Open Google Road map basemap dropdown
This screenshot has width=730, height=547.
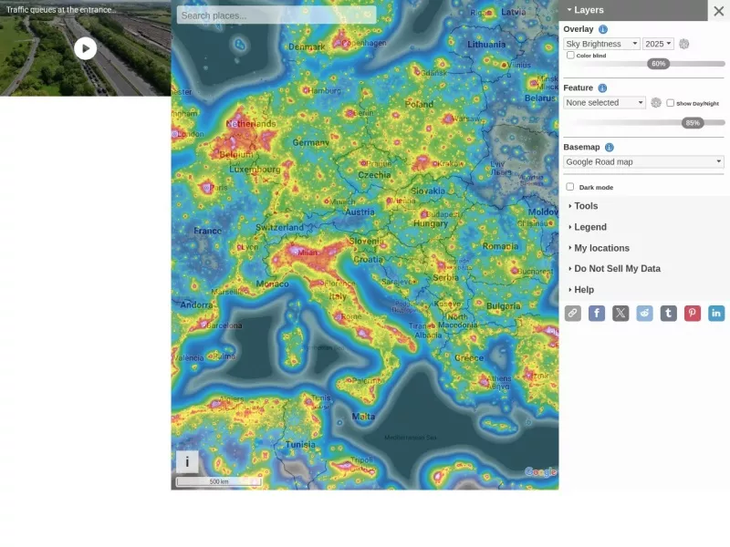click(x=643, y=162)
